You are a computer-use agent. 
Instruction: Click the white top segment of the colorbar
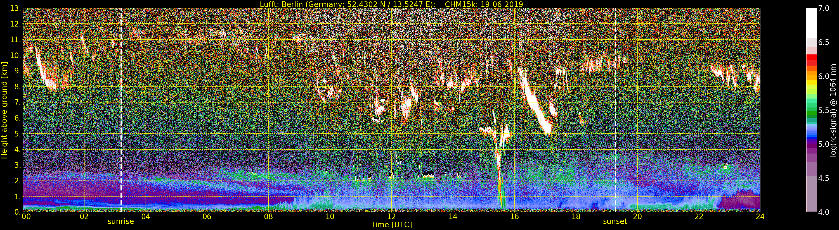click(811, 23)
